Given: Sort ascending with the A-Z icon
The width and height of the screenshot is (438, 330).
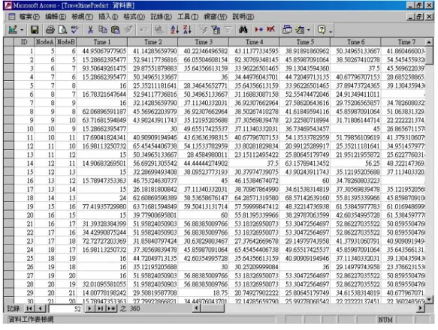Looking at the screenshot, I should 174,29.
